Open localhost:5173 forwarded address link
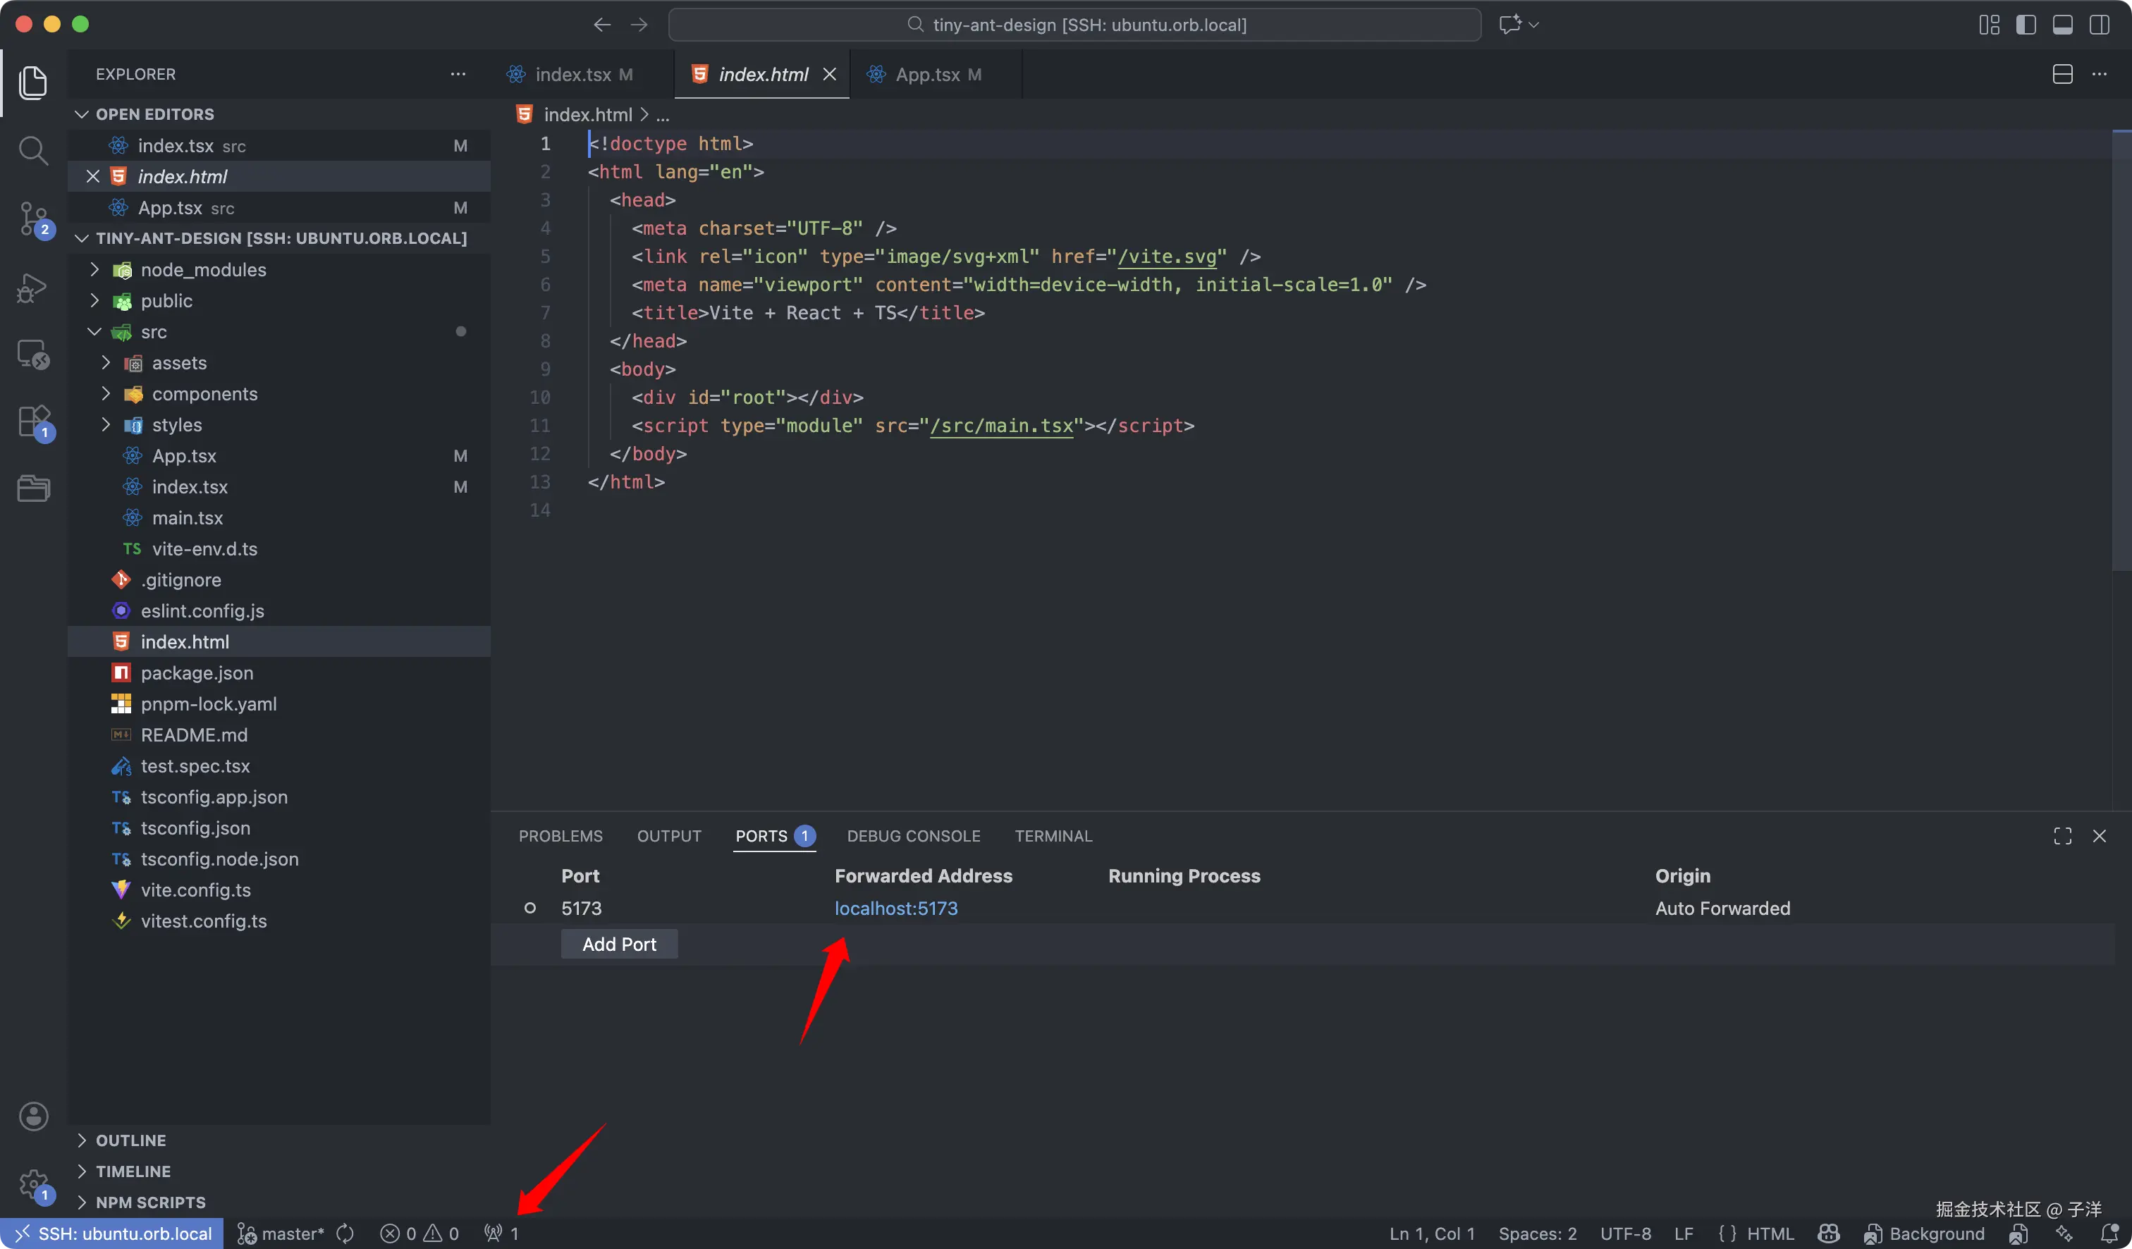 (895, 907)
